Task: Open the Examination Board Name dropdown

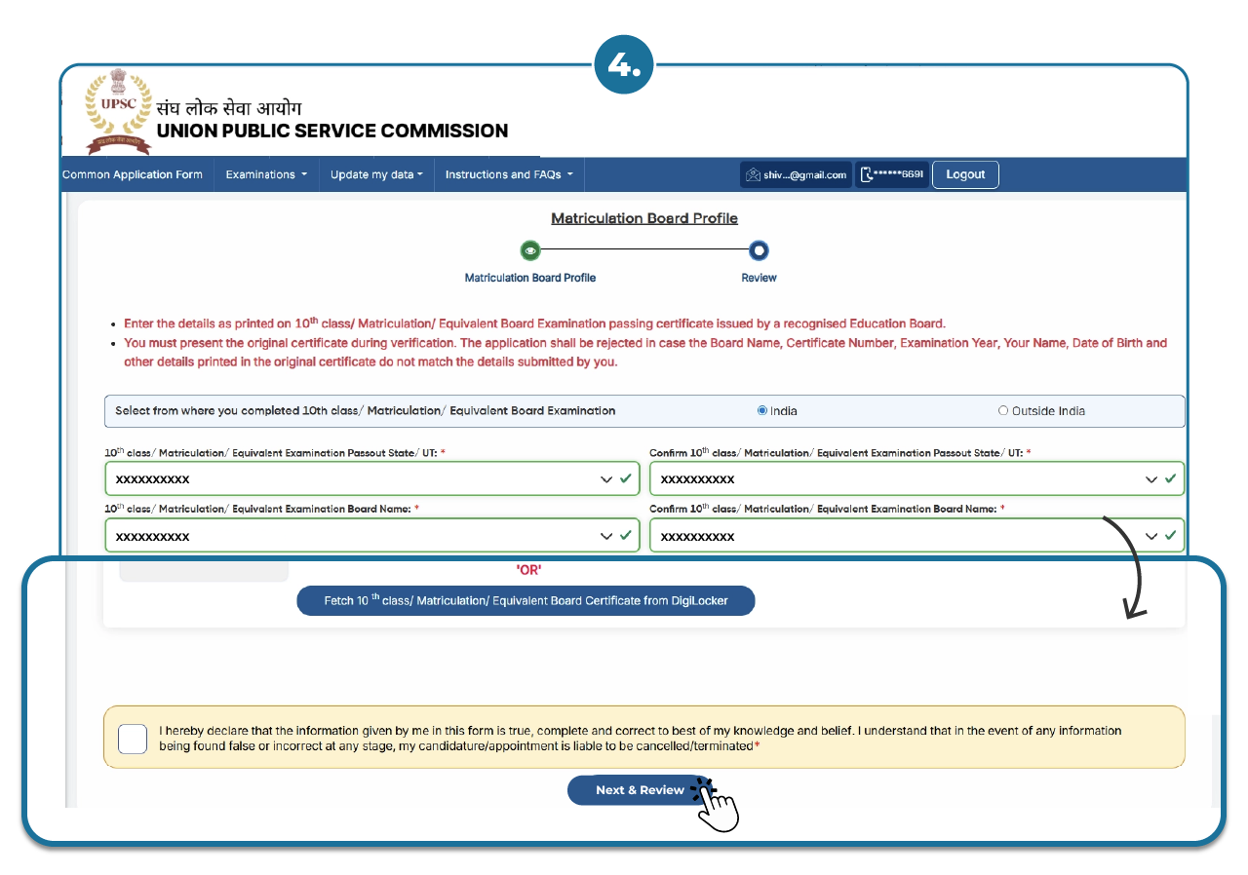Action: tap(605, 535)
